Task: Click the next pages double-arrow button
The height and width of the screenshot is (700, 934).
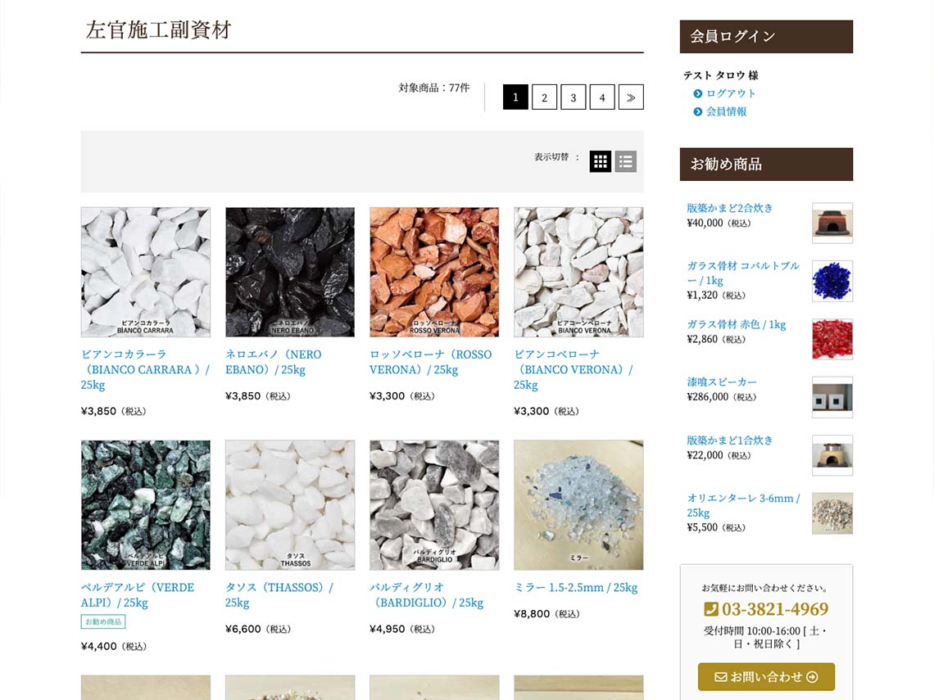Action: 631,97
